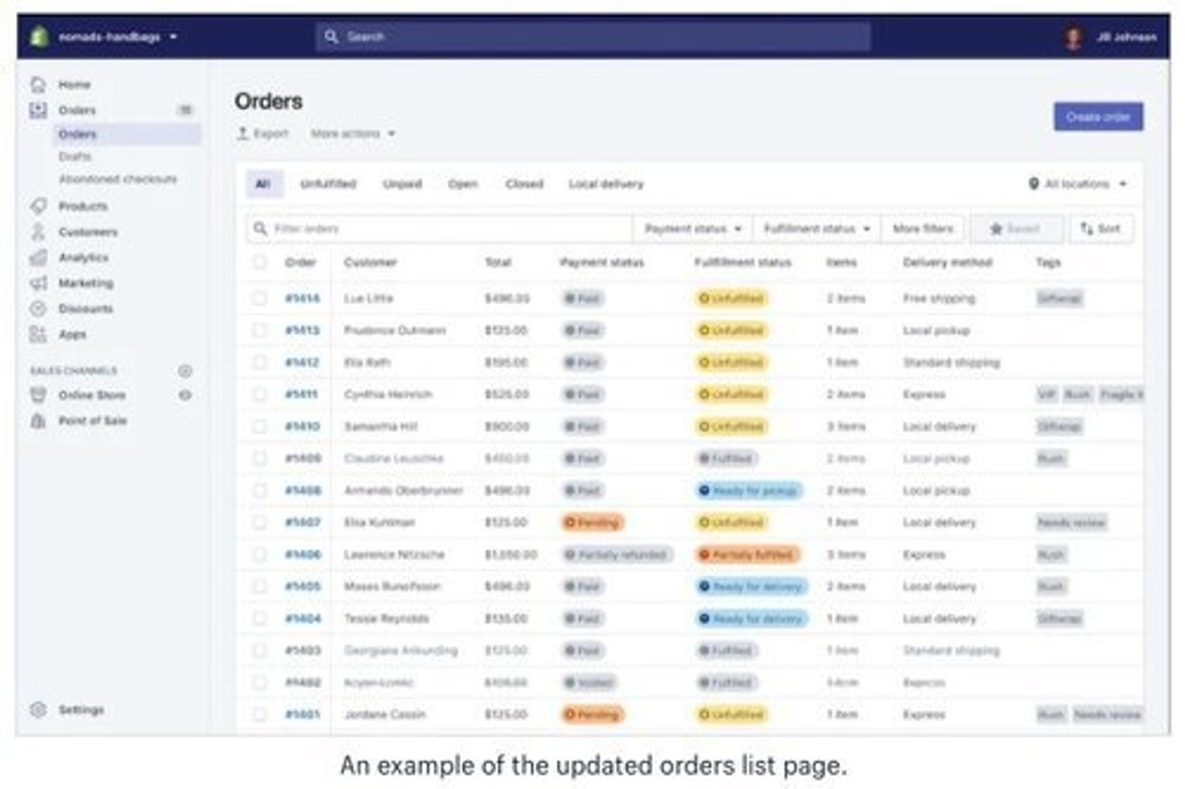The height and width of the screenshot is (789, 1185).
Task: Open order #5411 link
Action: (302, 394)
